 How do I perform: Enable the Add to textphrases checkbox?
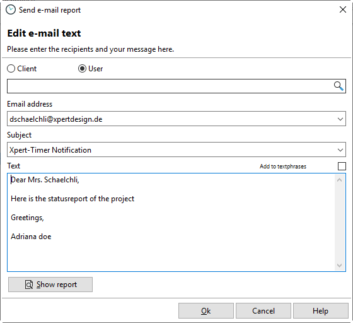pyautogui.click(x=342, y=166)
